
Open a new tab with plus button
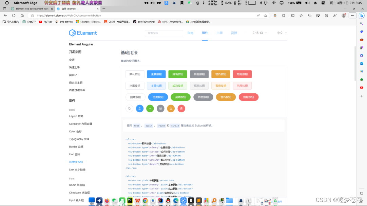click(104, 9)
